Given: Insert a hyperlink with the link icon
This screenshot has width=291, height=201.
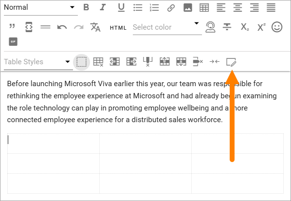Looking at the screenshot, I should pos(171,8).
